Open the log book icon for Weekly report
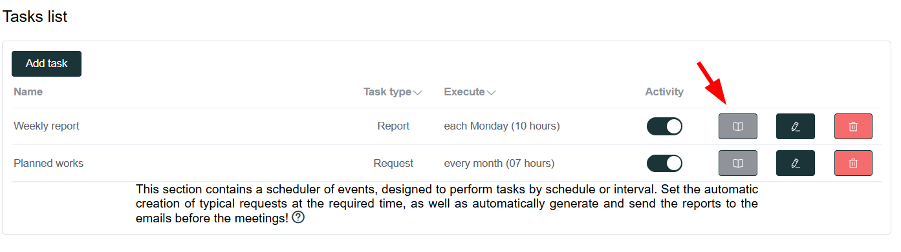The height and width of the screenshot is (252, 901). 738,126
